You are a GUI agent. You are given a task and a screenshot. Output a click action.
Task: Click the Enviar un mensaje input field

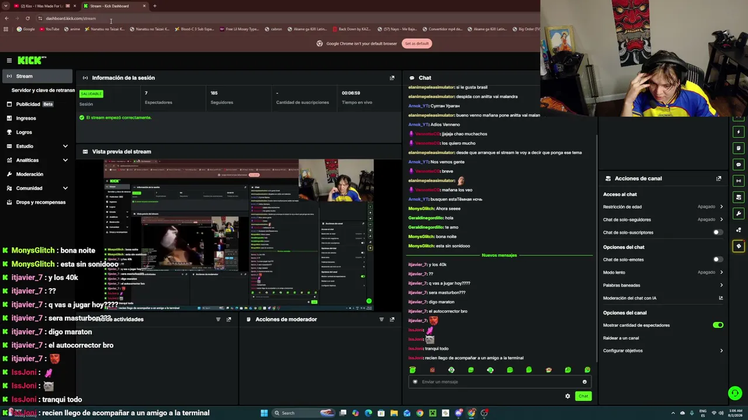coord(500,382)
